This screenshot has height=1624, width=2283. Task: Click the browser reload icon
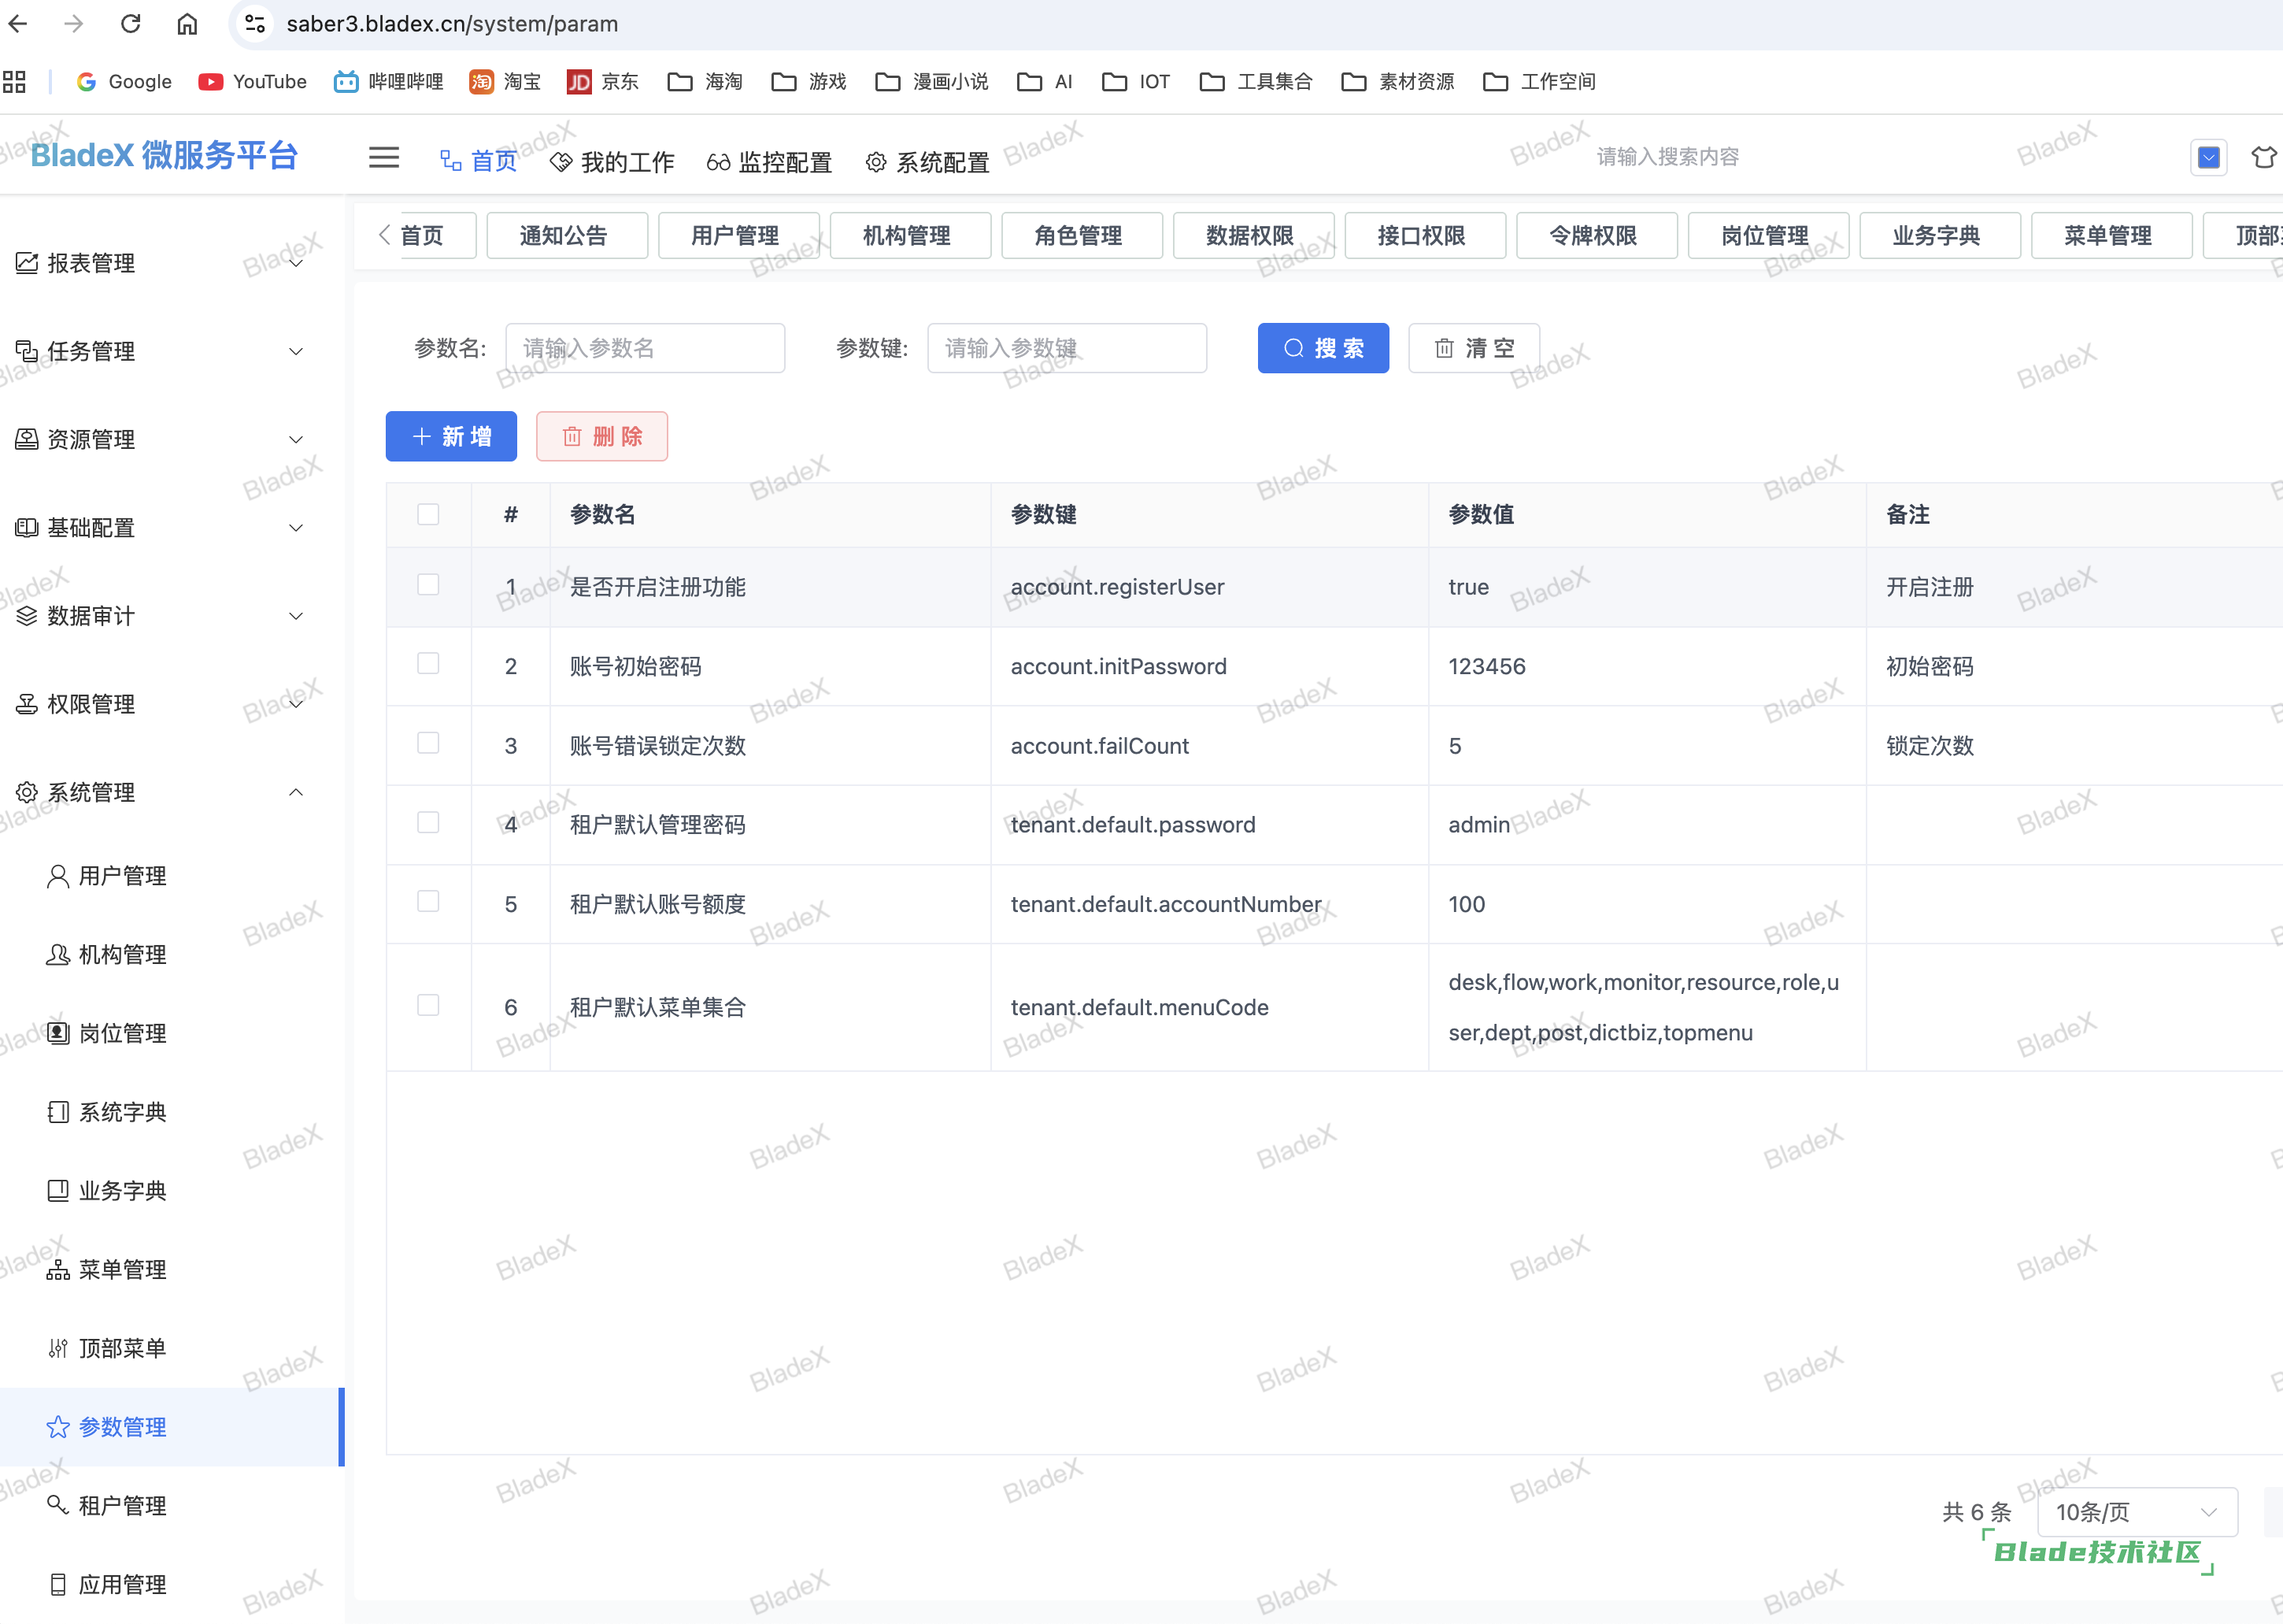(x=131, y=23)
